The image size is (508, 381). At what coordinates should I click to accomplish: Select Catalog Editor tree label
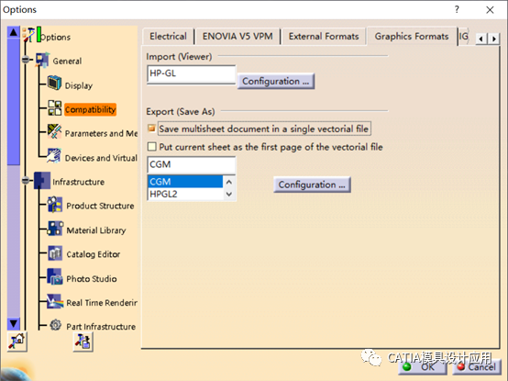[94, 254]
